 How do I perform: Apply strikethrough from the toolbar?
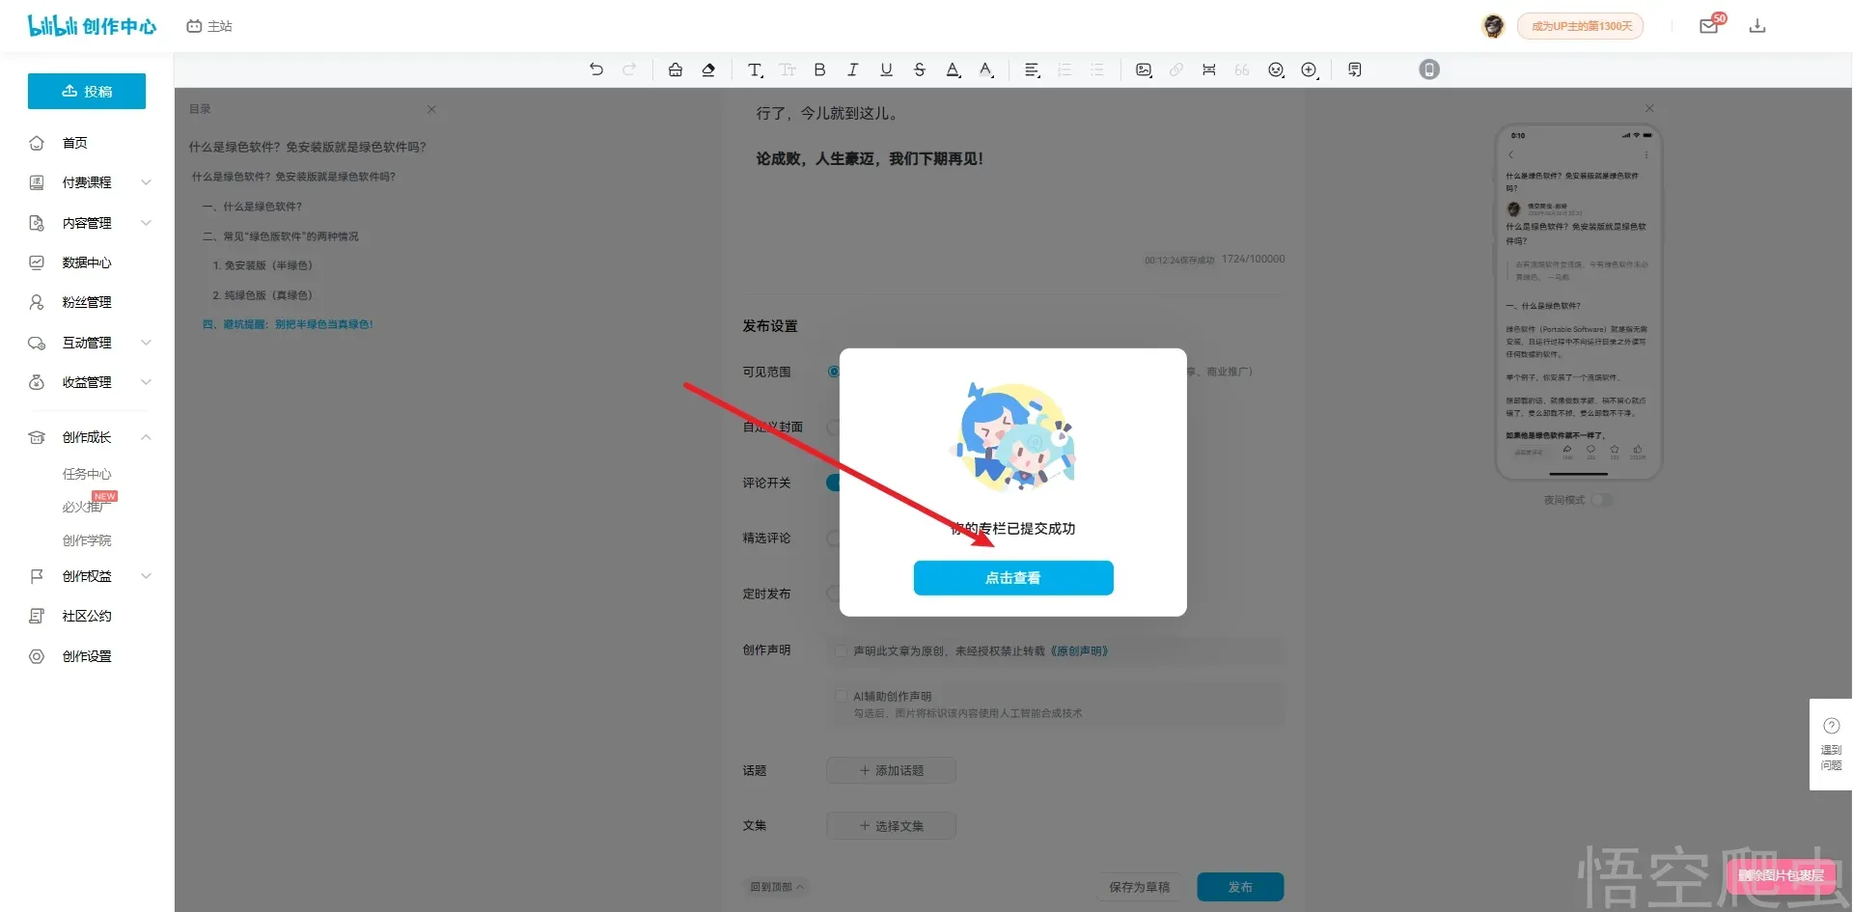pos(919,69)
